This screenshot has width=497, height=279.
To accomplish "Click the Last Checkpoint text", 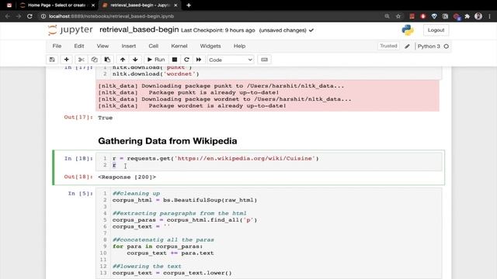I will 218,30.
